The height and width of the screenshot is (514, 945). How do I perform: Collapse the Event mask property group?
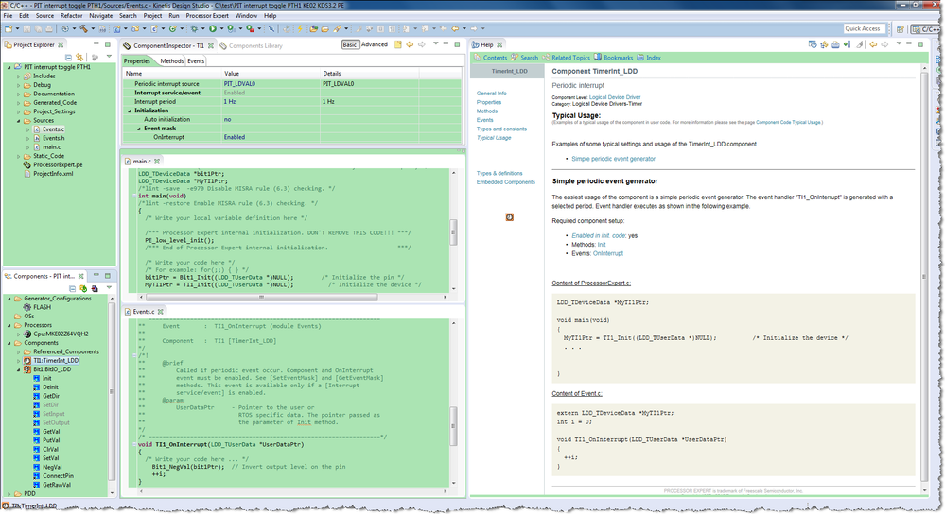coord(139,128)
